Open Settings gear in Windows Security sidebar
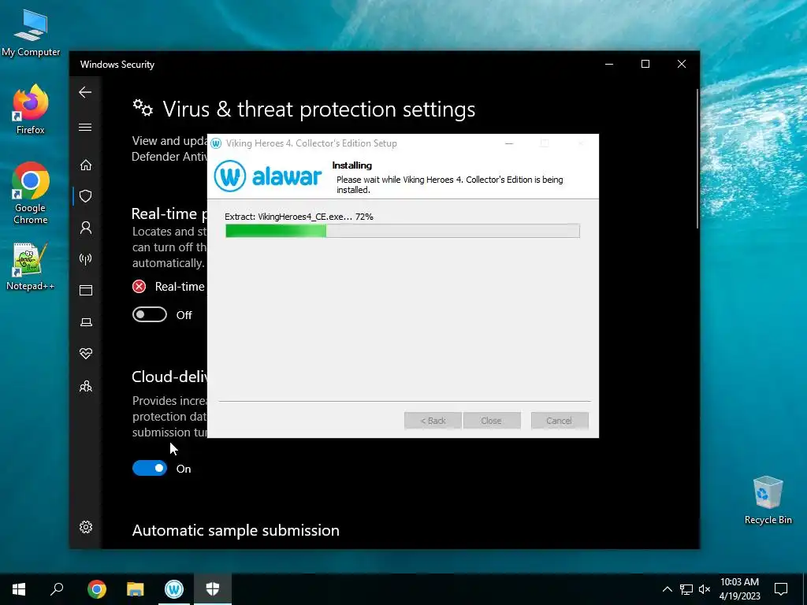Viewport: 807px width, 605px height. 85,527
